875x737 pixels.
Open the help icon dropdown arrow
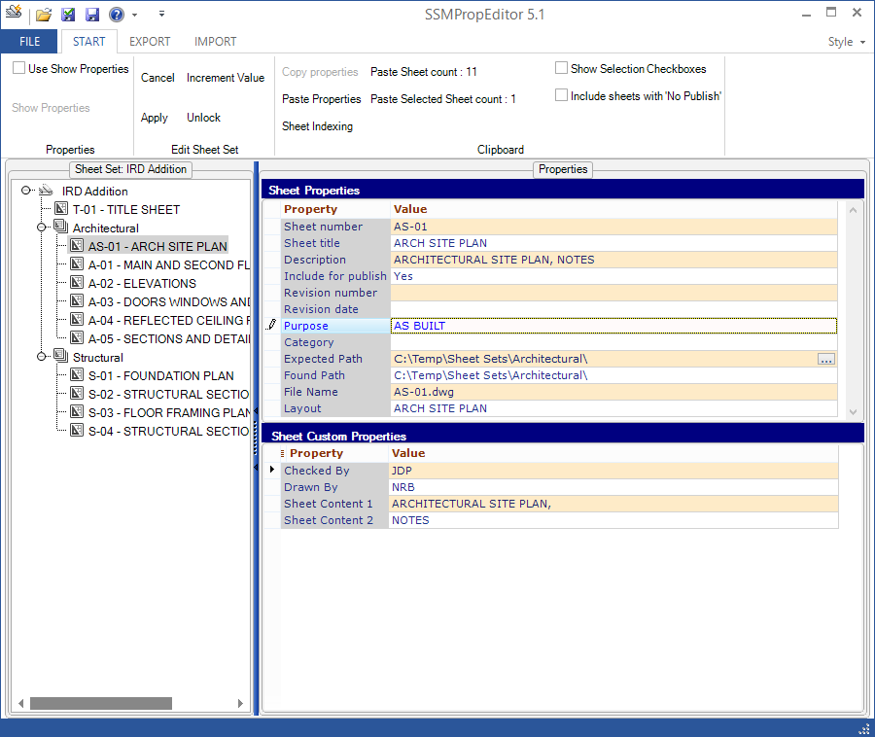[134, 15]
